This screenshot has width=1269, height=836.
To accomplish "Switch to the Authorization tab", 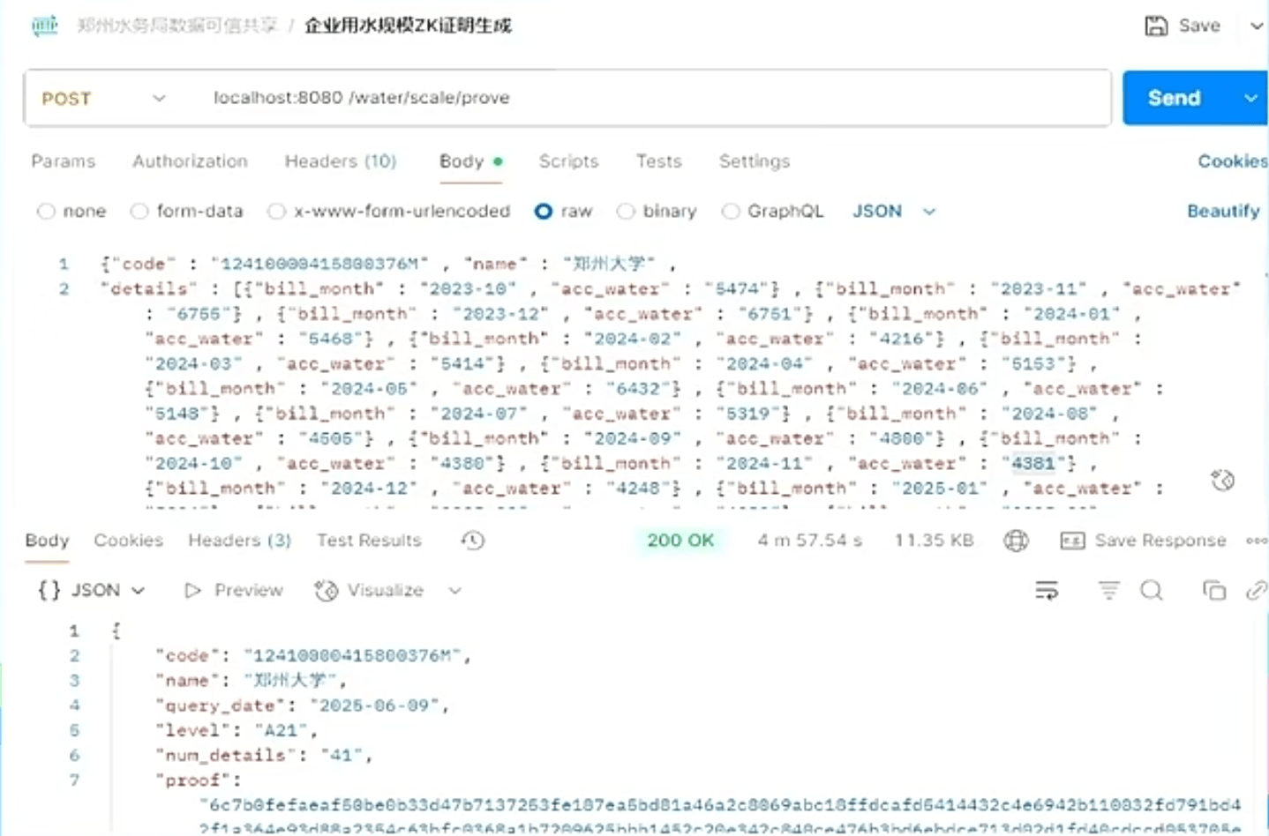I will click(190, 161).
